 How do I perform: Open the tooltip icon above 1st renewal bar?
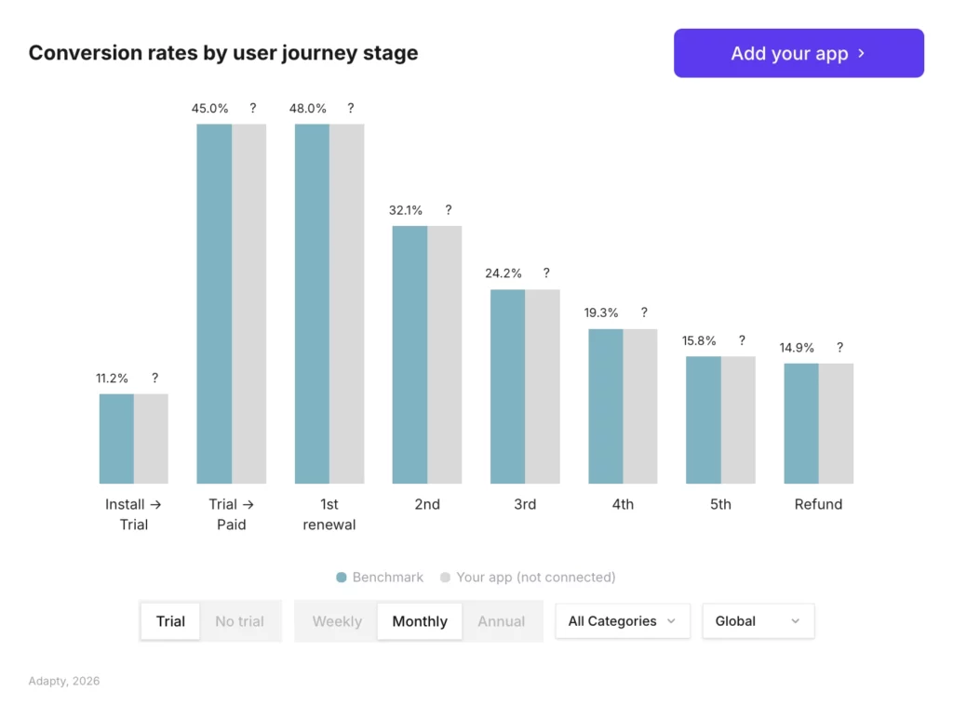(351, 108)
